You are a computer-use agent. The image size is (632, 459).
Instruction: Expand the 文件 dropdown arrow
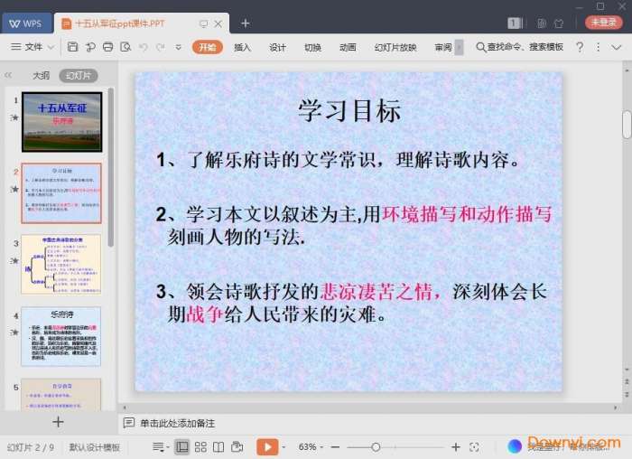(x=51, y=47)
